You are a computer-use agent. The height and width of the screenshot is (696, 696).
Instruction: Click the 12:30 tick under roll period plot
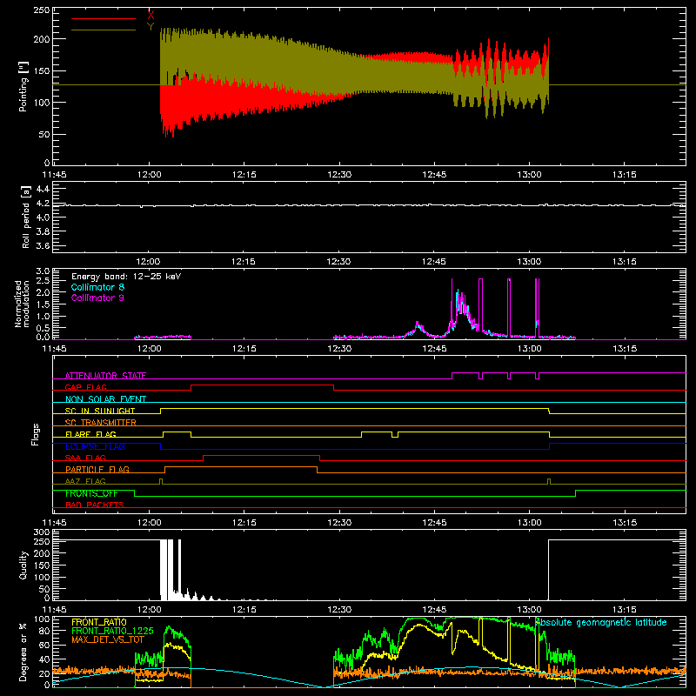pyautogui.click(x=338, y=262)
